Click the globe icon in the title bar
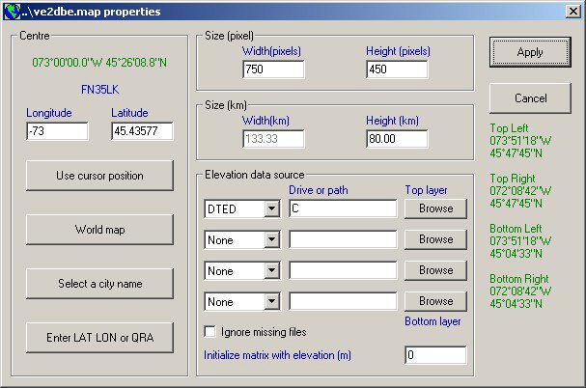 pos(12,12)
